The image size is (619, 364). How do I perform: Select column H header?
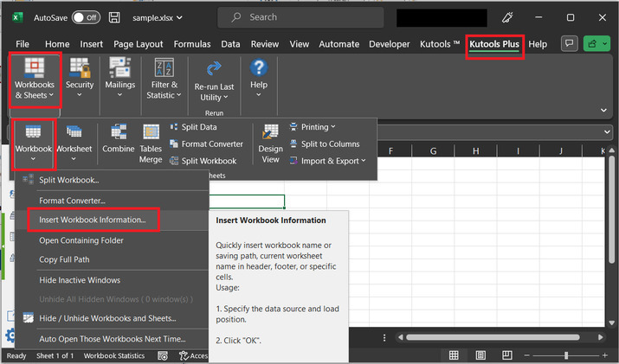pos(475,150)
